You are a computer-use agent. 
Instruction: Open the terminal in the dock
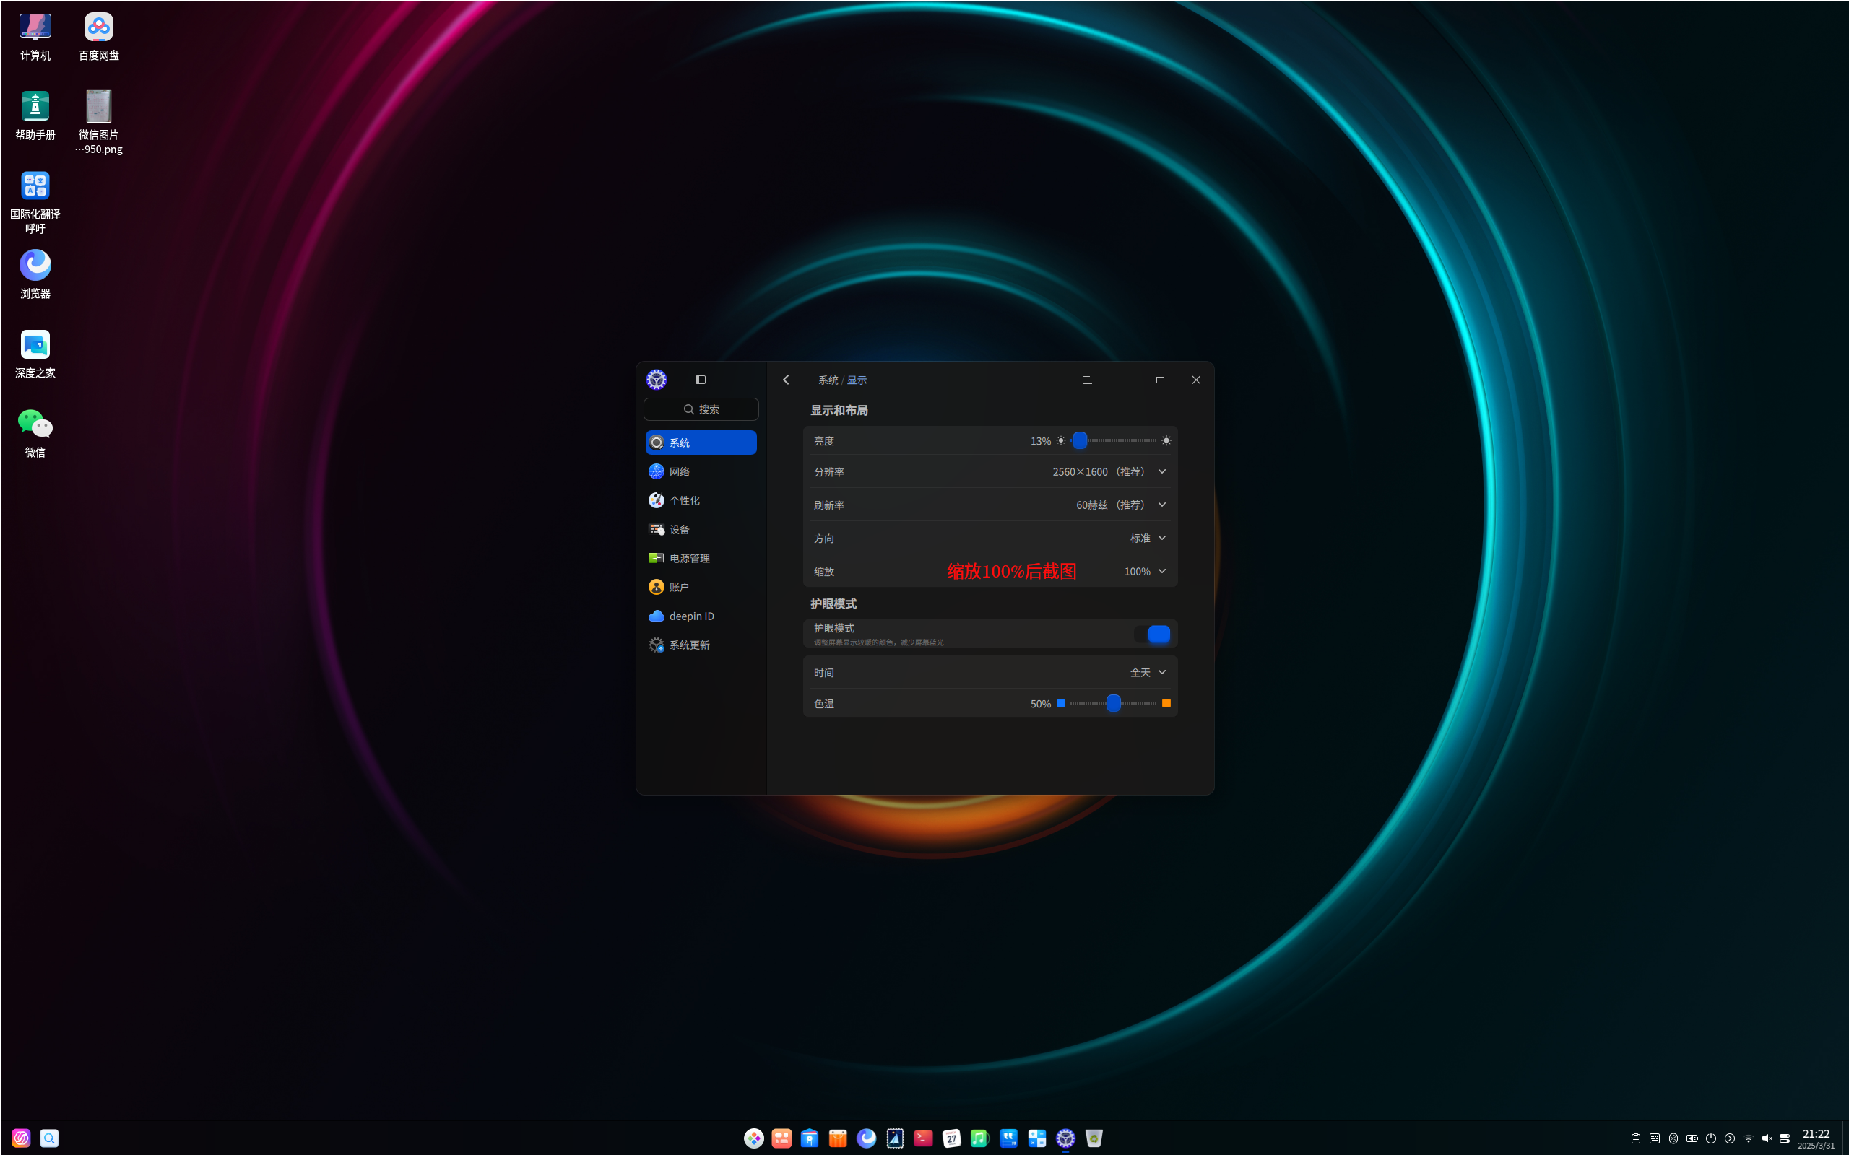pos(923,1138)
